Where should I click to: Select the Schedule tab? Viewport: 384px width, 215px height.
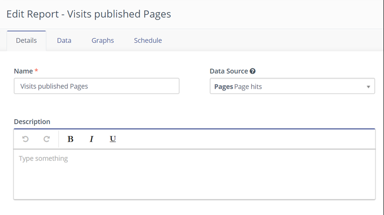[148, 40]
